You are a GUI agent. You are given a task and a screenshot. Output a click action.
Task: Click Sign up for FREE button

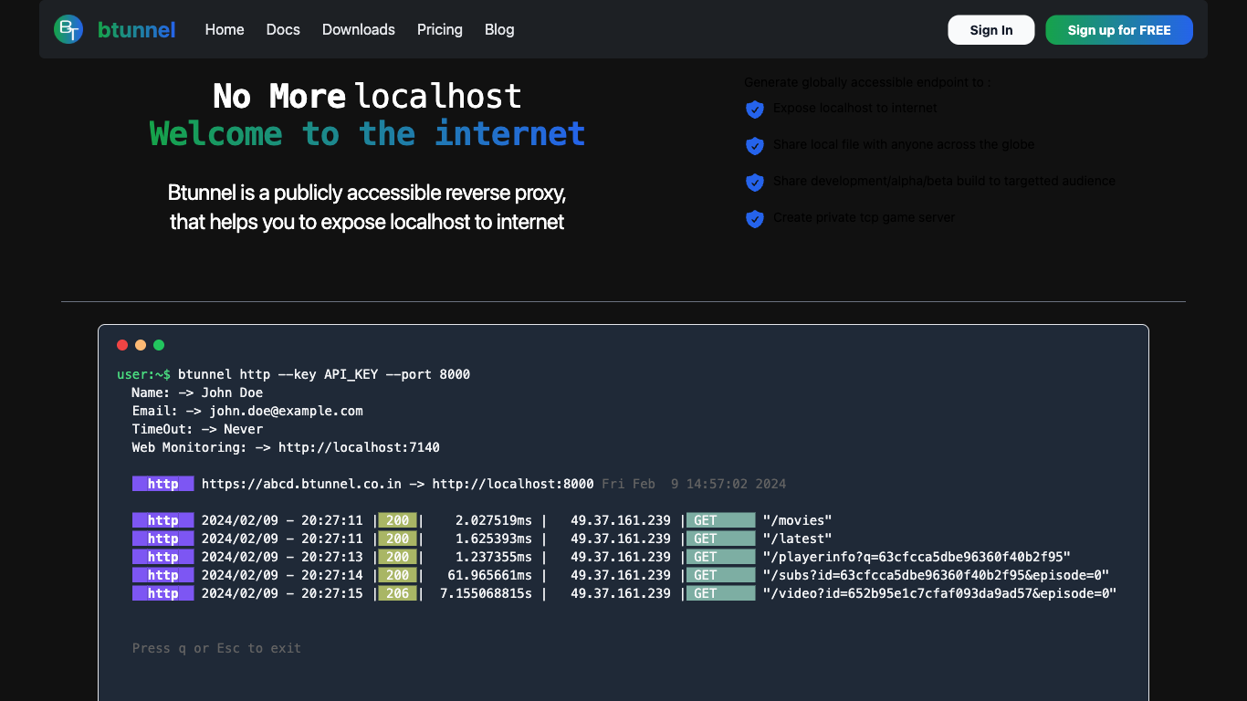point(1119,30)
